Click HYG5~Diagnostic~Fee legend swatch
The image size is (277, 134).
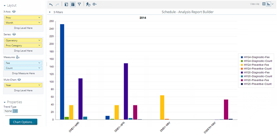[242, 72]
